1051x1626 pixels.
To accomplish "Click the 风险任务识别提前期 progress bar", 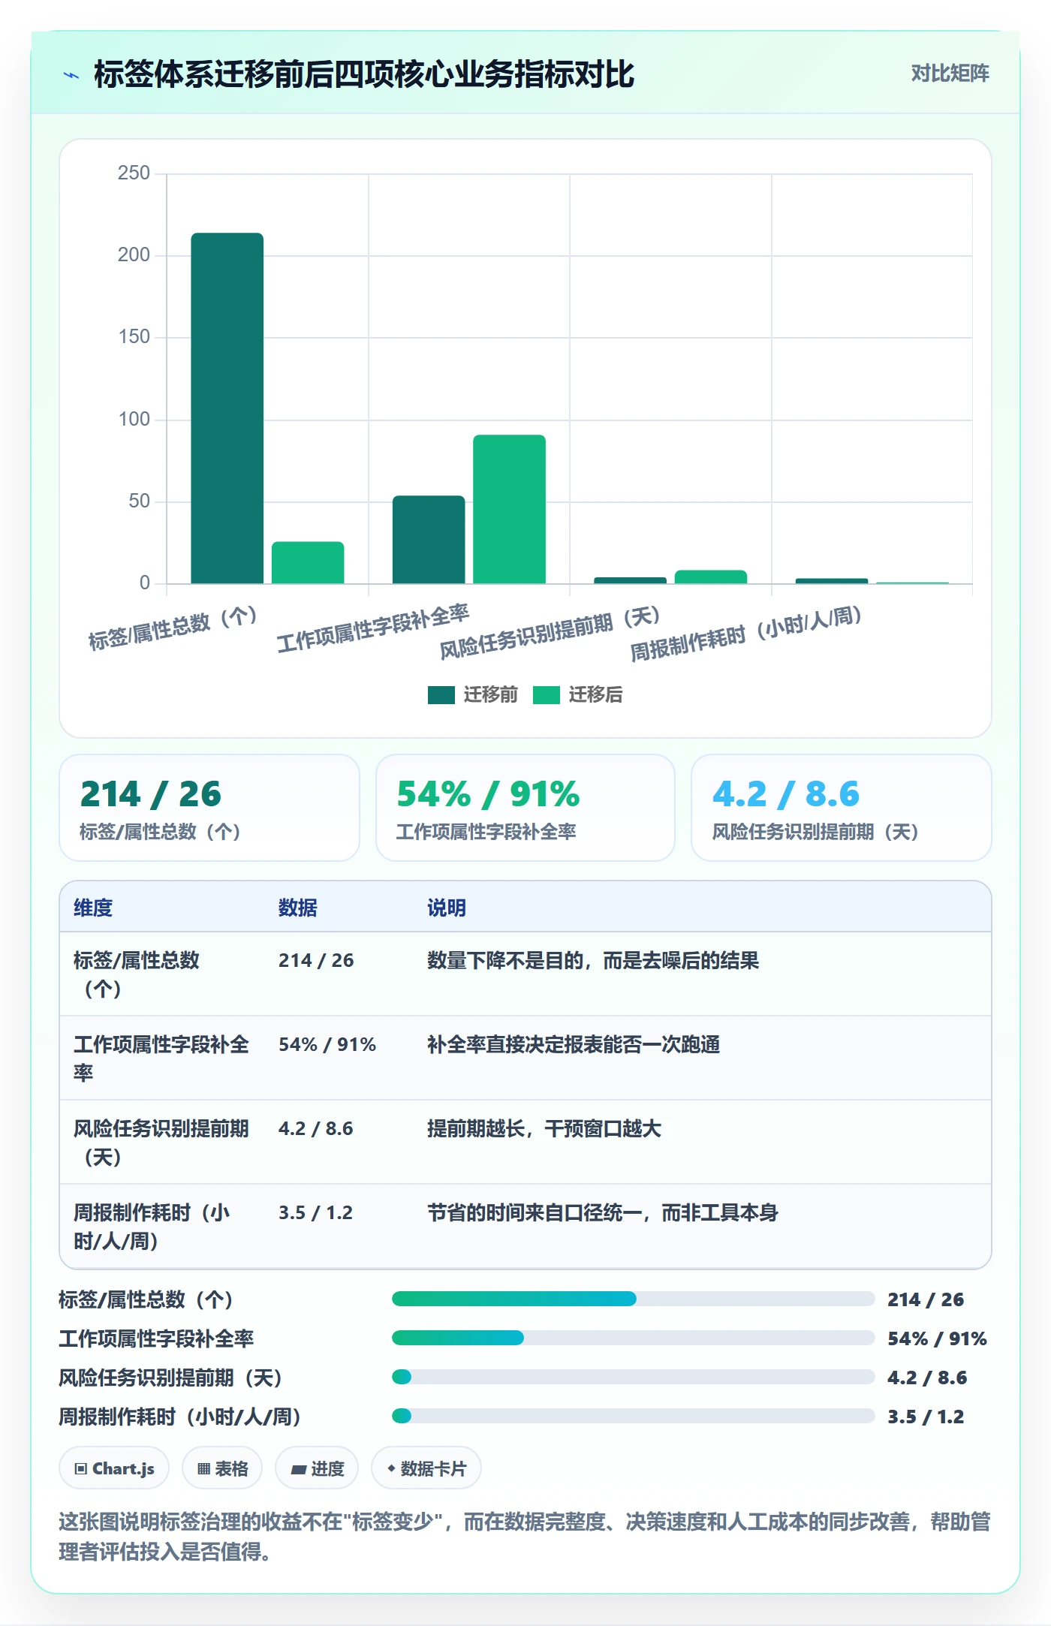I will coord(634,1377).
